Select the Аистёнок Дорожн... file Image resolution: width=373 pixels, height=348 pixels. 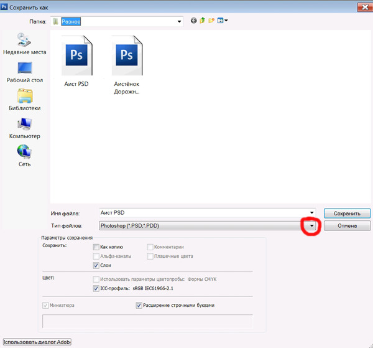coord(127,65)
